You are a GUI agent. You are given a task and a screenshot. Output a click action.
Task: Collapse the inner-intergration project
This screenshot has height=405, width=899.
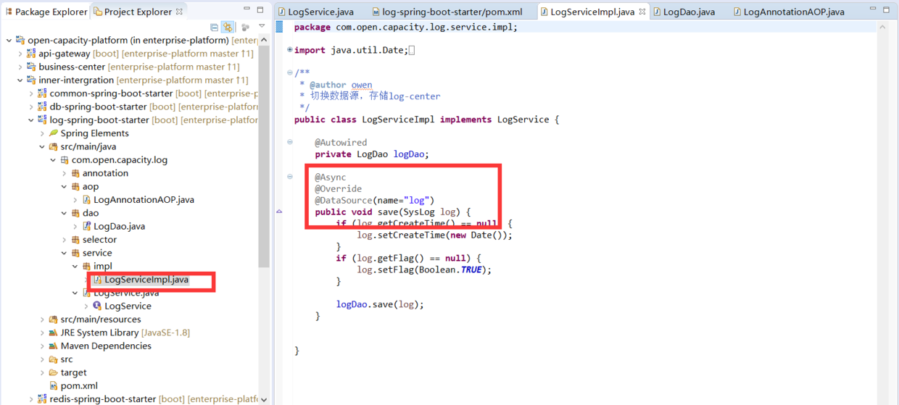coord(20,80)
